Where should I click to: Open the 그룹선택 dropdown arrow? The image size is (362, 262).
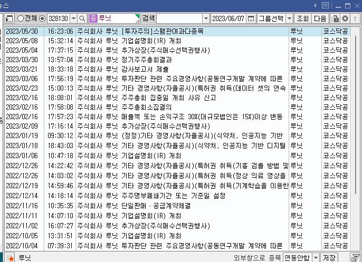(290, 18)
